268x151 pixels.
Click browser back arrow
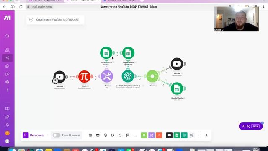(x=5, y=7)
